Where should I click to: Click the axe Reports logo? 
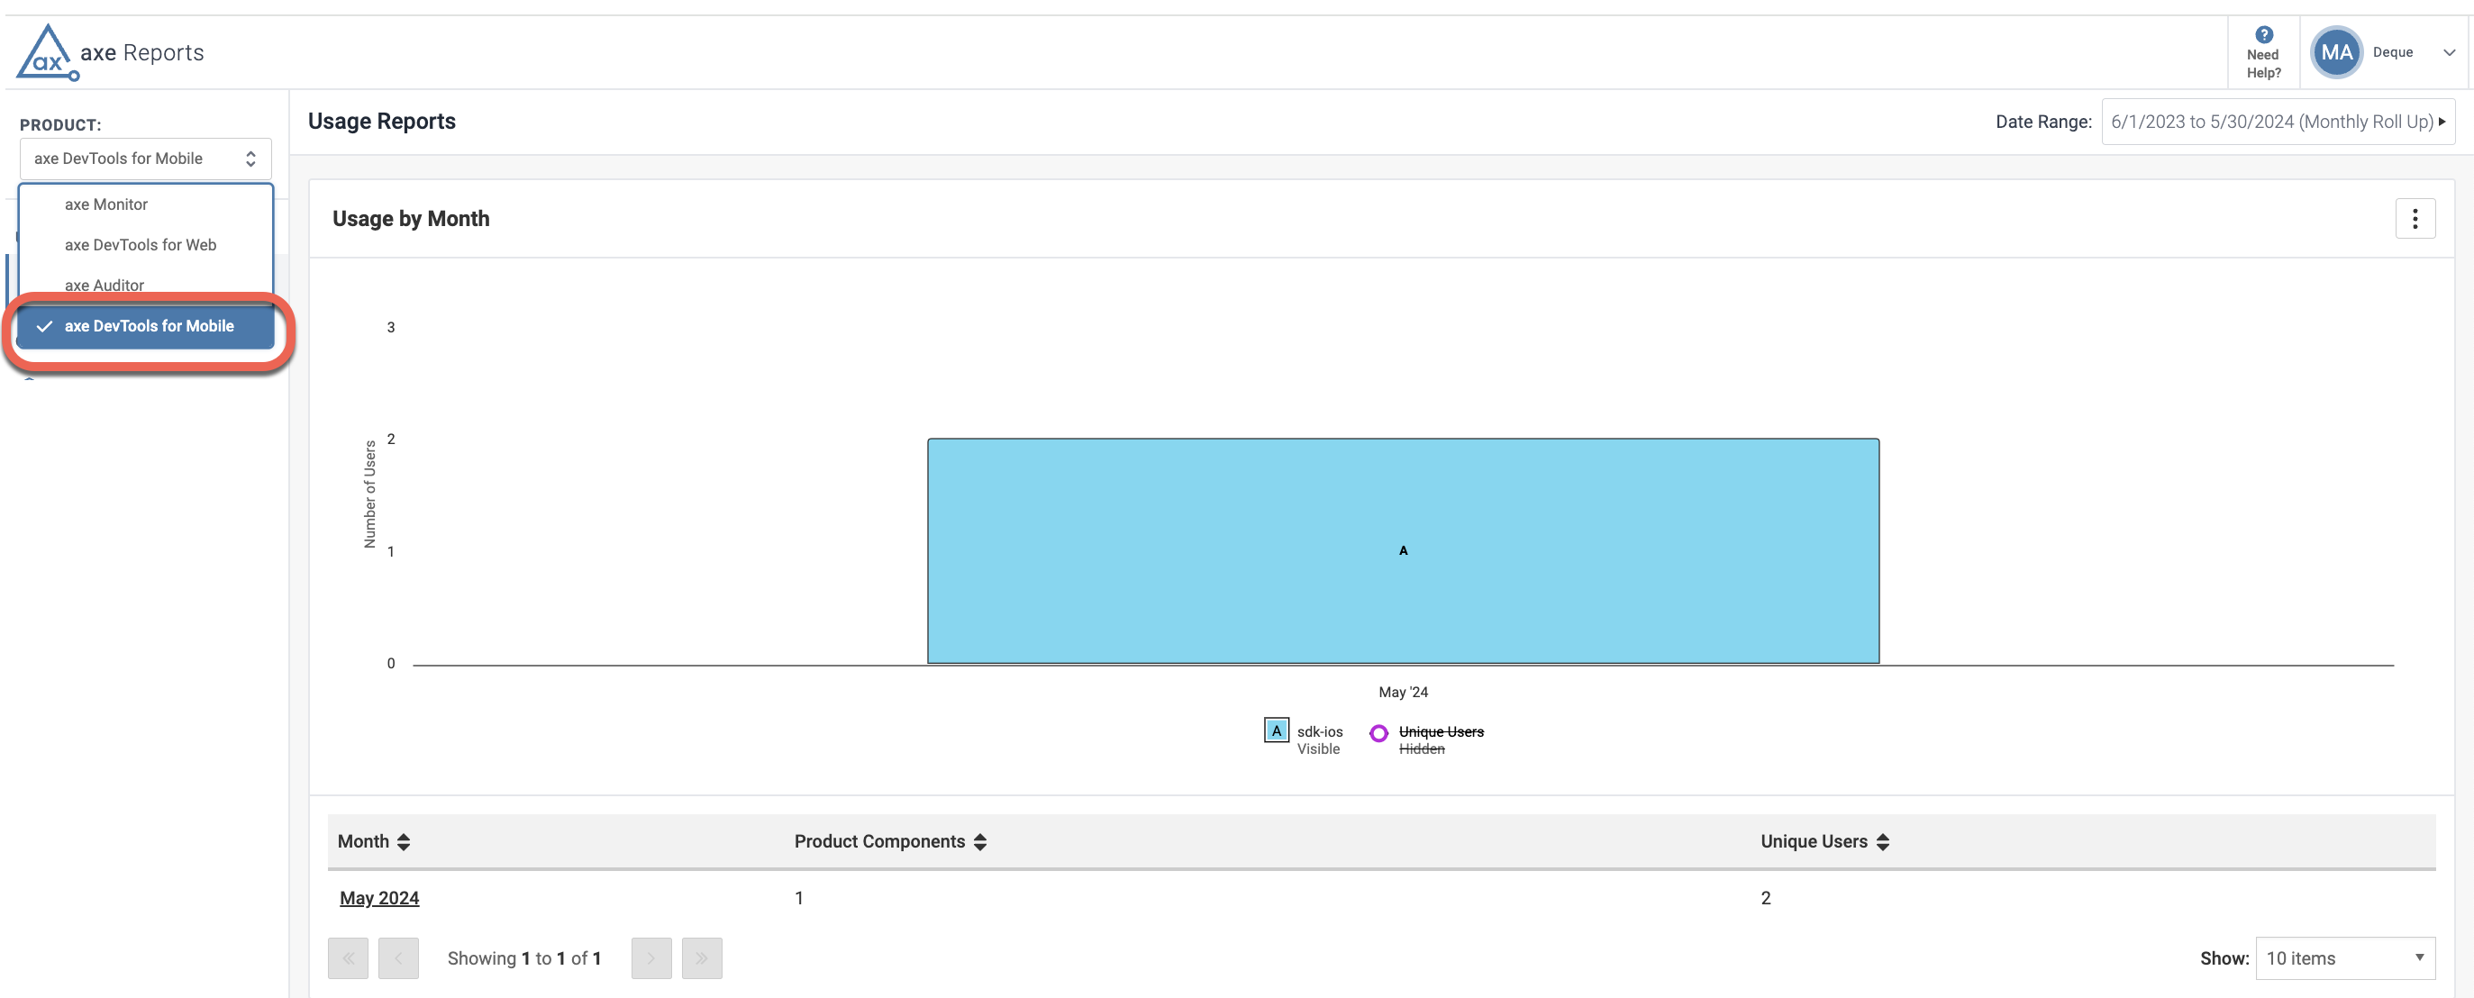pos(110,51)
